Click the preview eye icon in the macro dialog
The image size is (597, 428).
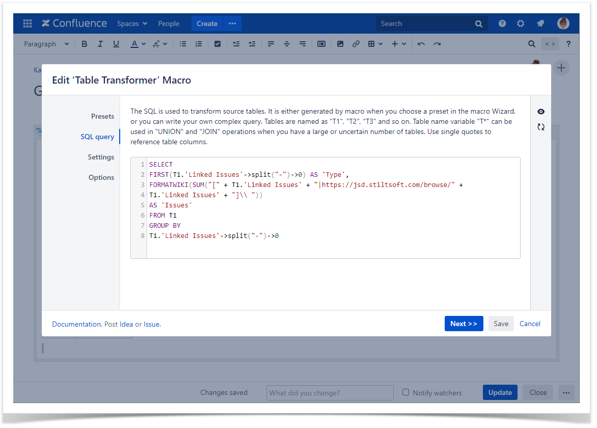tap(541, 112)
